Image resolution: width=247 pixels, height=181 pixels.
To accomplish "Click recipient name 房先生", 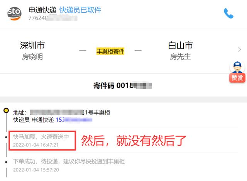I will (180, 56).
